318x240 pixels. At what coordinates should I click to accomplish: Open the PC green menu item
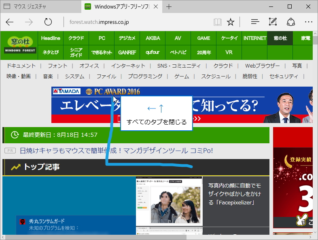click(x=102, y=38)
